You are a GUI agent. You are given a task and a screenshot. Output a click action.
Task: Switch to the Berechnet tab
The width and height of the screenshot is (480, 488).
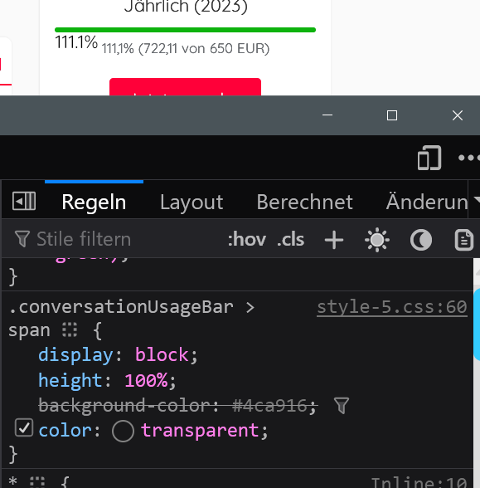[305, 203]
